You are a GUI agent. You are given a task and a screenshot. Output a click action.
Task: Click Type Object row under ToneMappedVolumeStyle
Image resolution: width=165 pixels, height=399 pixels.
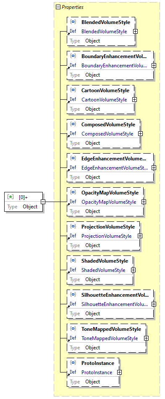tap(106, 348)
